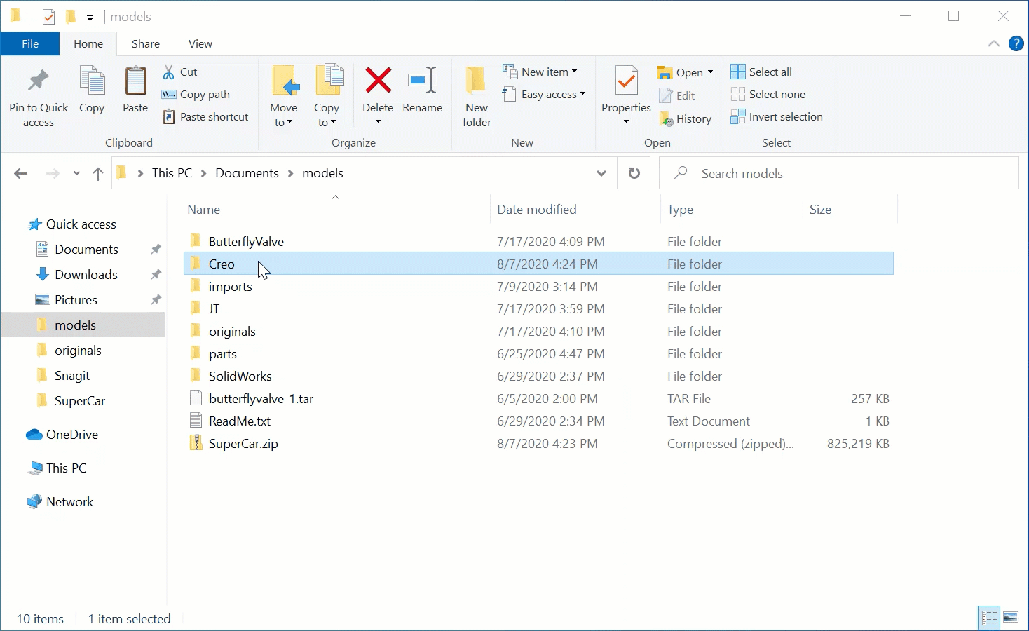Viewport: 1029px width, 631px height.
Task: Pin selected folder to Quick access
Action: (39, 98)
